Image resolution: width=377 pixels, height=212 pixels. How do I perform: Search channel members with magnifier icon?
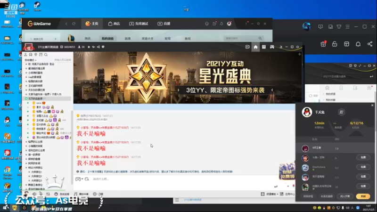46,55
